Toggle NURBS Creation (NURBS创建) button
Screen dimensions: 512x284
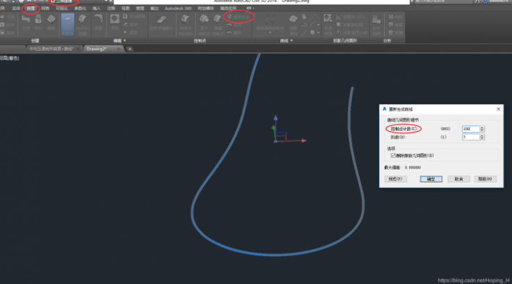click(x=82, y=24)
